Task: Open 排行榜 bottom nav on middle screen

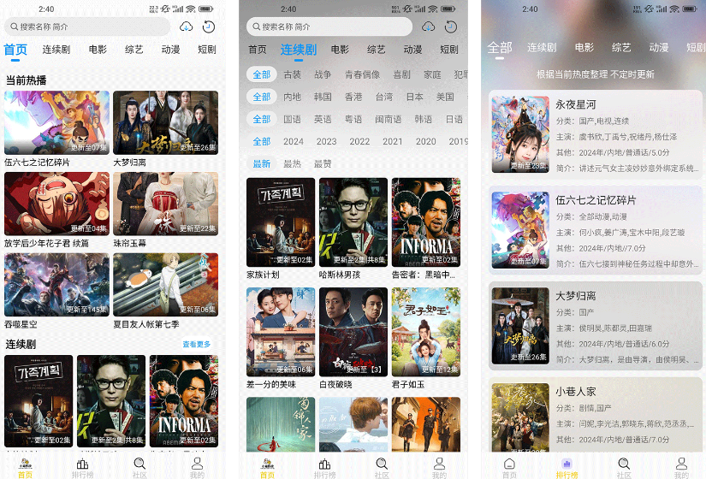Action: (x=324, y=468)
